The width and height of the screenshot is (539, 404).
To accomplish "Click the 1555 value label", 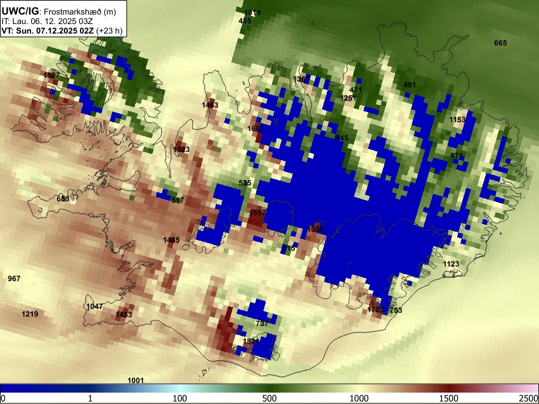I will [x=315, y=229].
